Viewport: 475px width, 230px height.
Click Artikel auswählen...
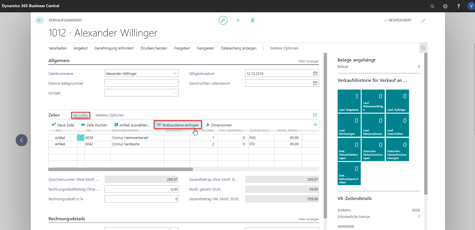[132, 125]
